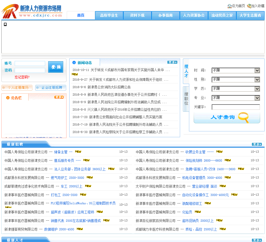Open the 性别 dropdown
The height and width of the screenshot is (242, 266).
click(x=236, y=80)
